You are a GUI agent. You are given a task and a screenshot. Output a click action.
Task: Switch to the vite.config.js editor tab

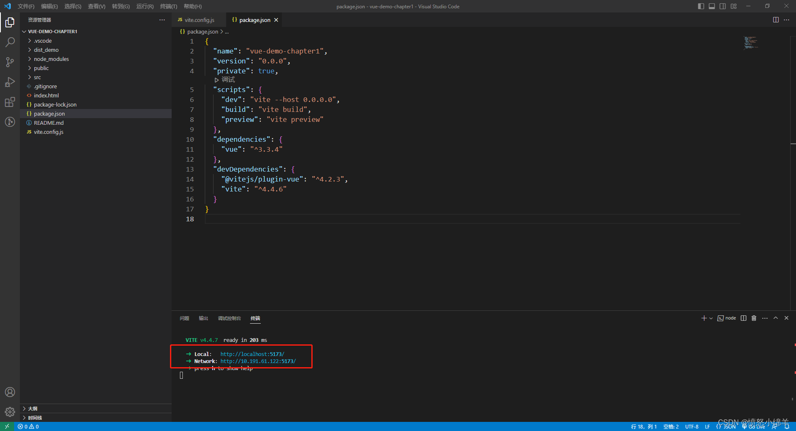[199, 20]
